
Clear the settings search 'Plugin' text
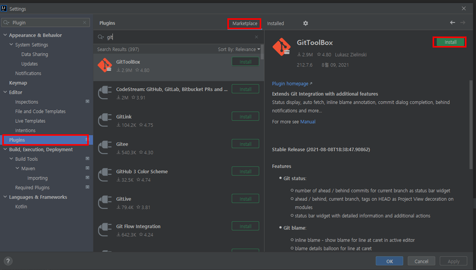pyautogui.click(x=85, y=22)
